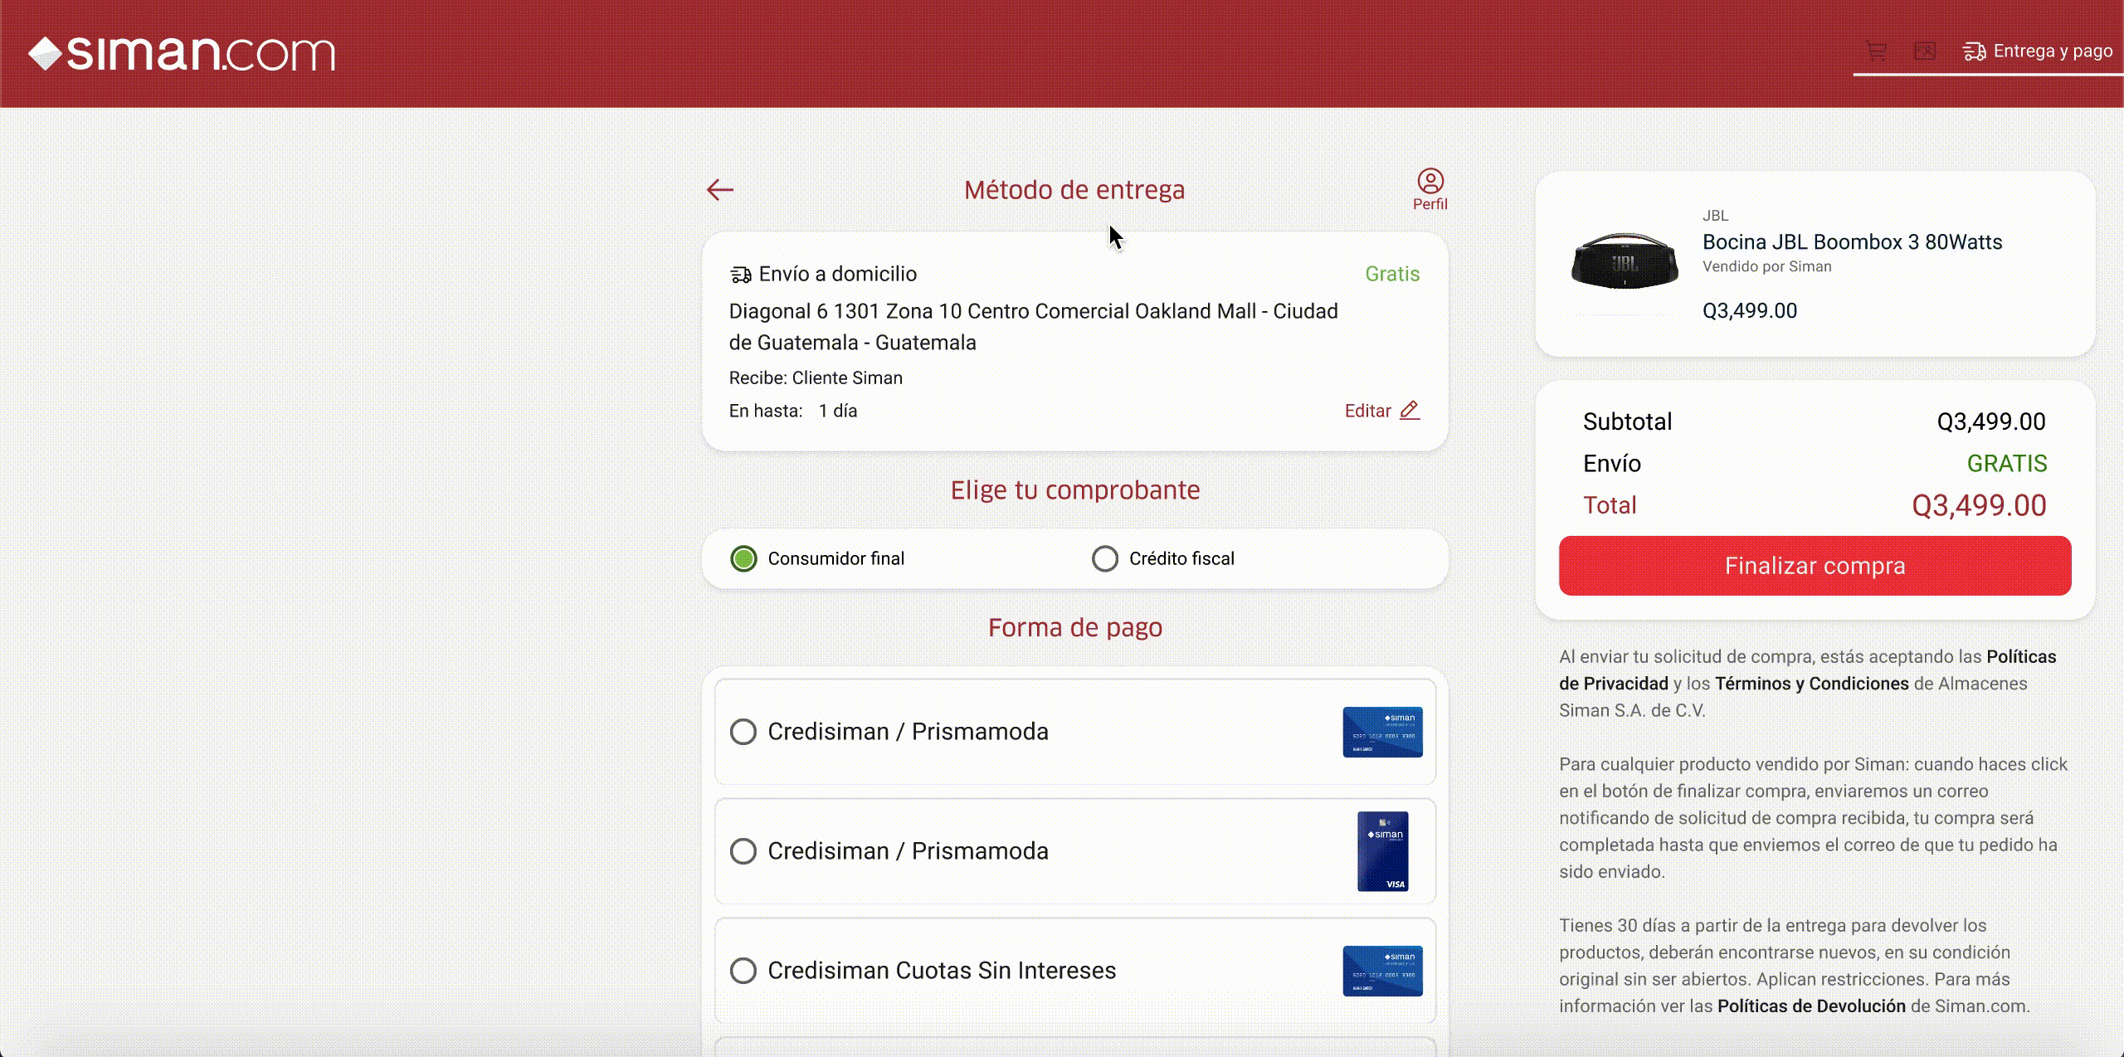Click the JBL Boombox product thumbnail
The height and width of the screenshot is (1057, 2124).
(x=1625, y=261)
